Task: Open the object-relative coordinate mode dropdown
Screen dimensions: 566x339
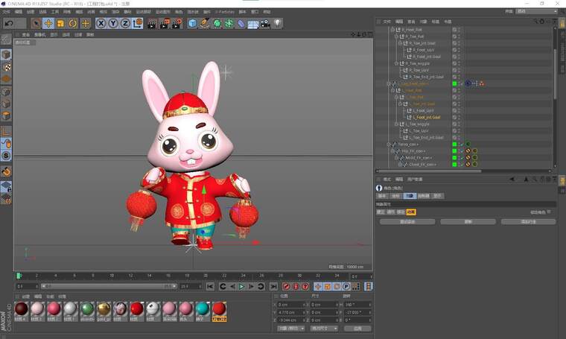Action: point(291,329)
